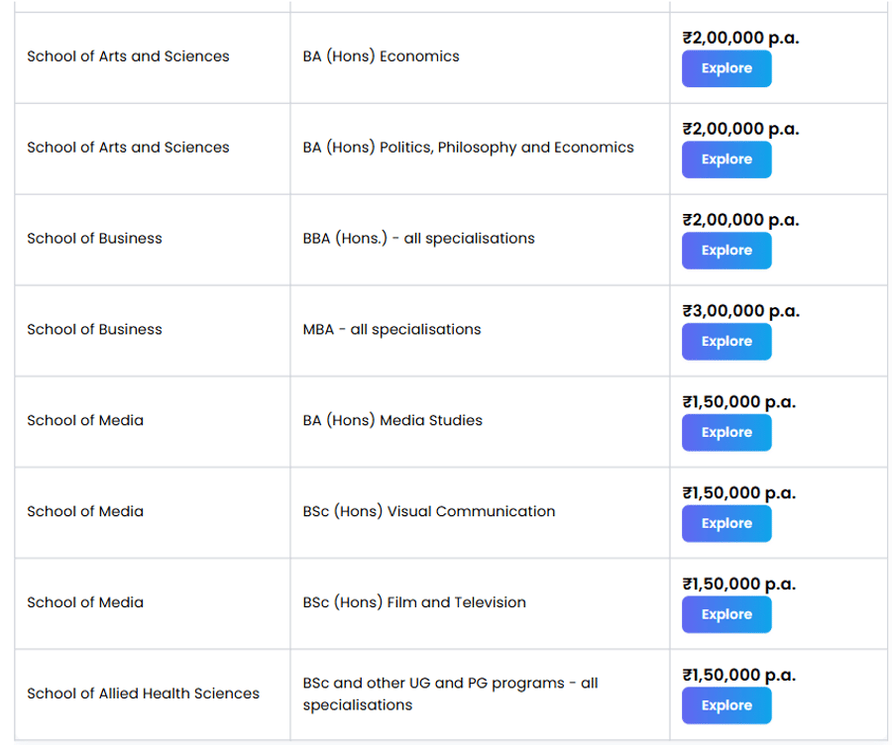Click the School of Business cell beside MBA

coord(94,329)
